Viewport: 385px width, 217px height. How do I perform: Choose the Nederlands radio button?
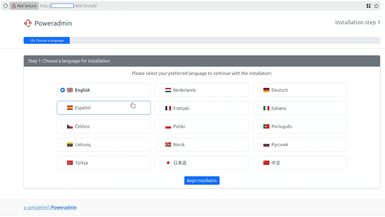[x=161, y=90]
